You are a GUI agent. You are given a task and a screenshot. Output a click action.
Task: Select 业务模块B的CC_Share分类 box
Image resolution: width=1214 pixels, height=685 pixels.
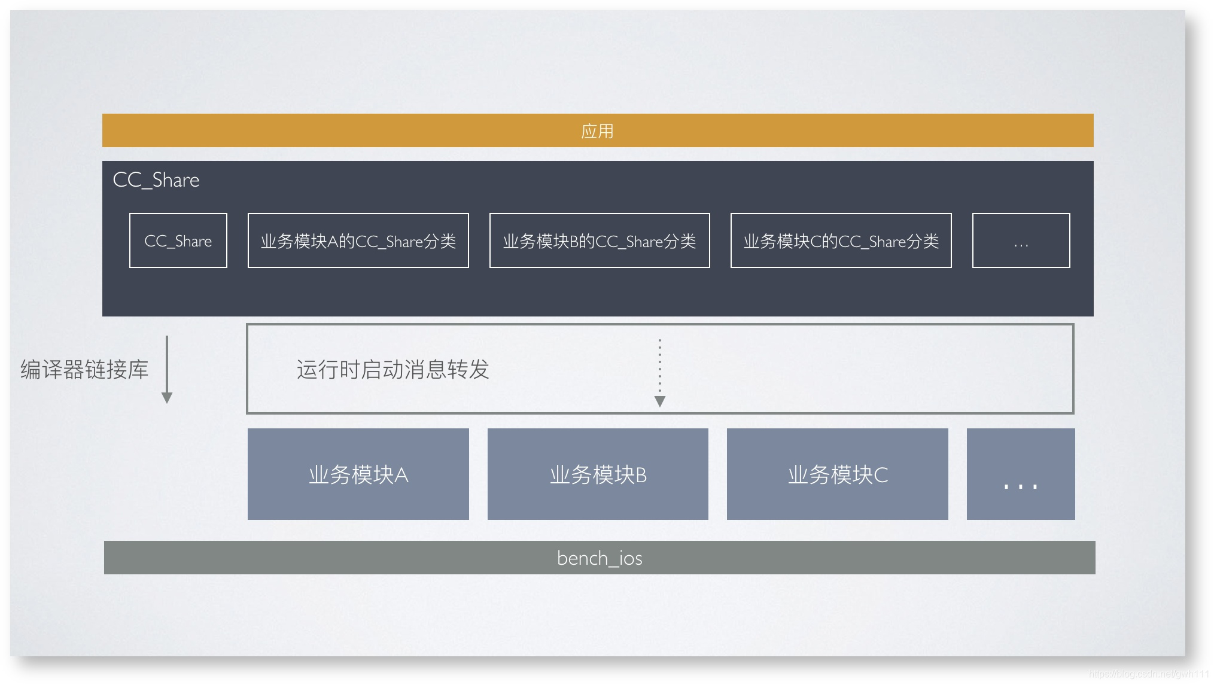[600, 240]
